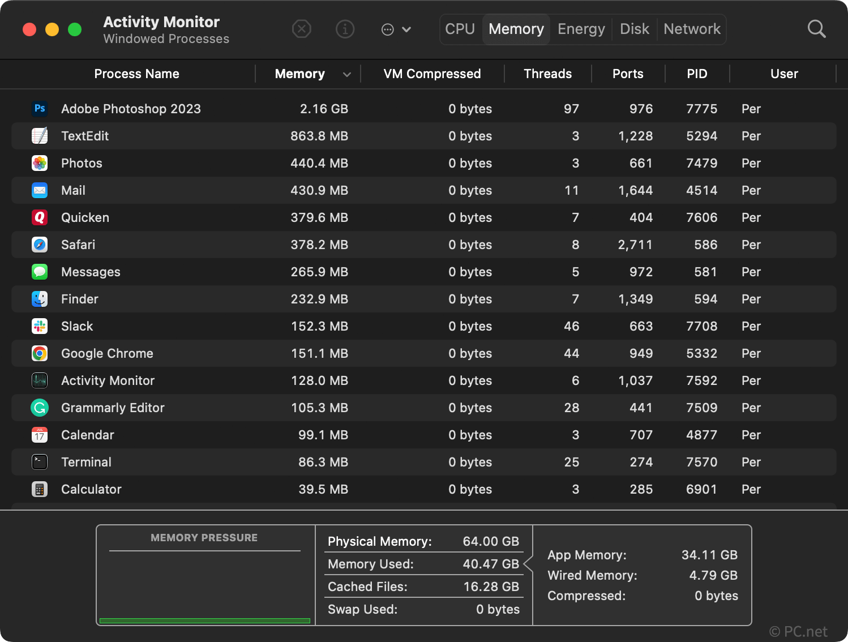Select the Finder process name
The height and width of the screenshot is (642, 848).
point(80,299)
